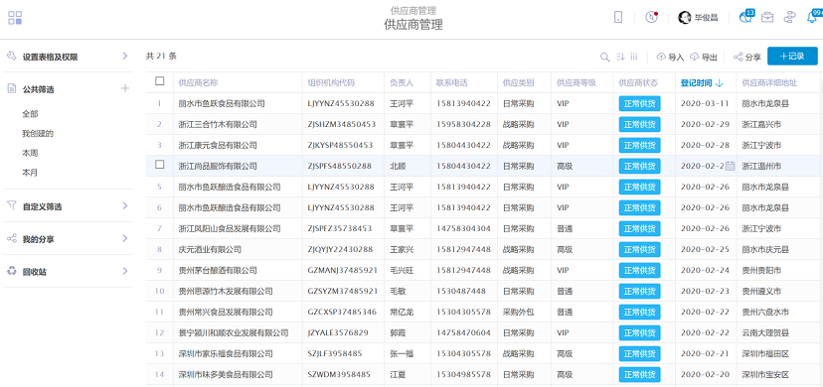Click the funnel icon of 自定义筛选
Viewport: 823px width, 387px height.
[12, 205]
